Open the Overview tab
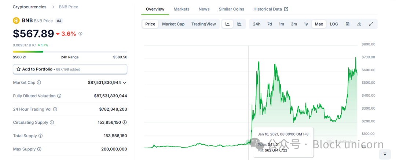The width and height of the screenshot is (396, 160). 155,9
